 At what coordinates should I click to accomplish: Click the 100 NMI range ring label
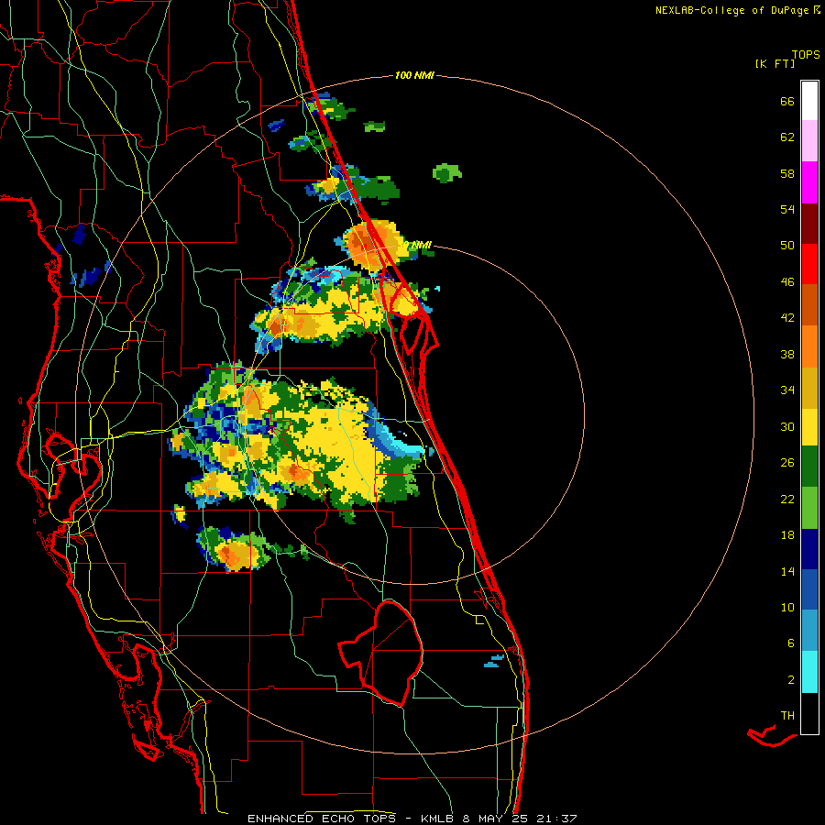point(414,76)
